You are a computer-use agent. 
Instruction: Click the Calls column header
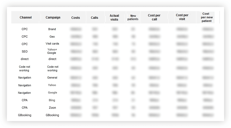[x=95, y=18]
